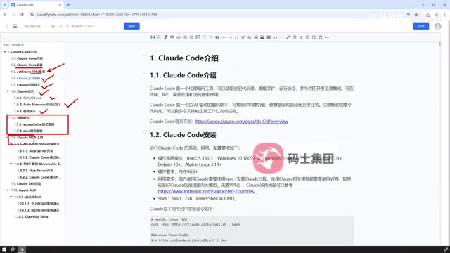
Task: Jump to 1.8.2.2 Claude Code in outline
Action: pyautogui.click(x=39, y=177)
